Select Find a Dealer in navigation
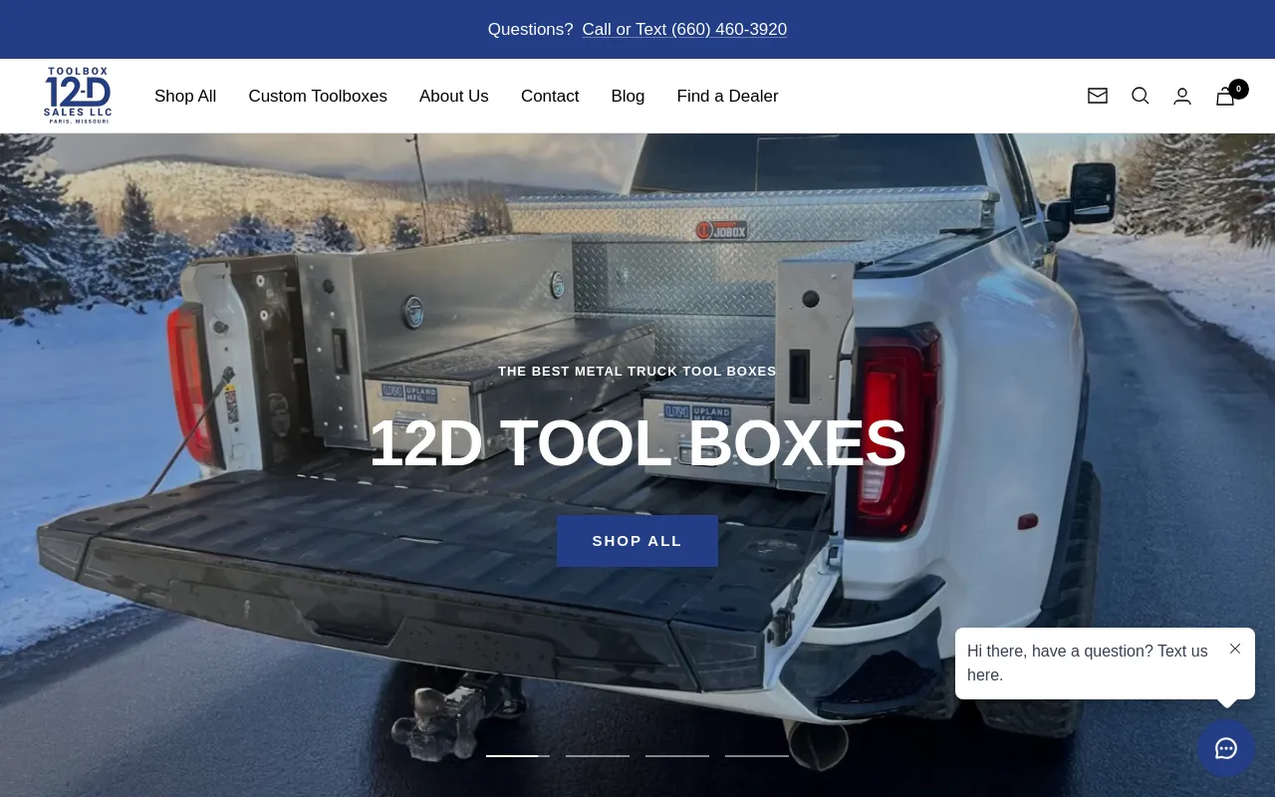1275x797 pixels. (727, 97)
